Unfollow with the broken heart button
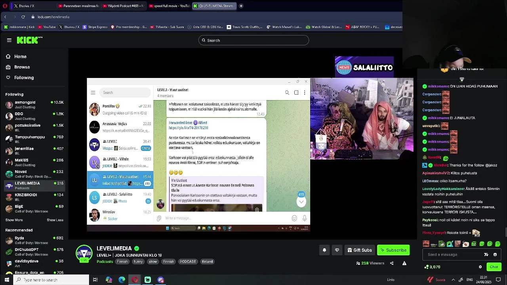This screenshot has height=285, width=507. (x=337, y=250)
